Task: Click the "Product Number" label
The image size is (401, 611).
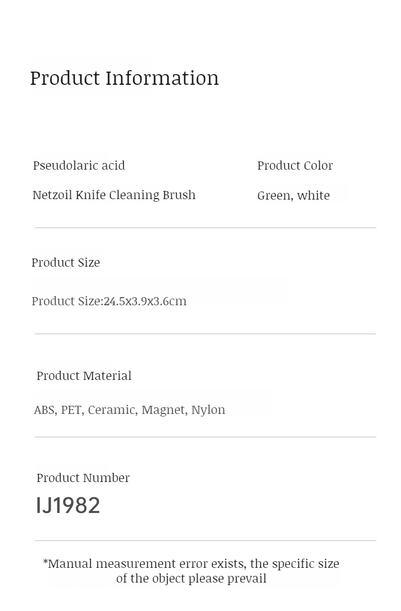Action: pos(83,478)
